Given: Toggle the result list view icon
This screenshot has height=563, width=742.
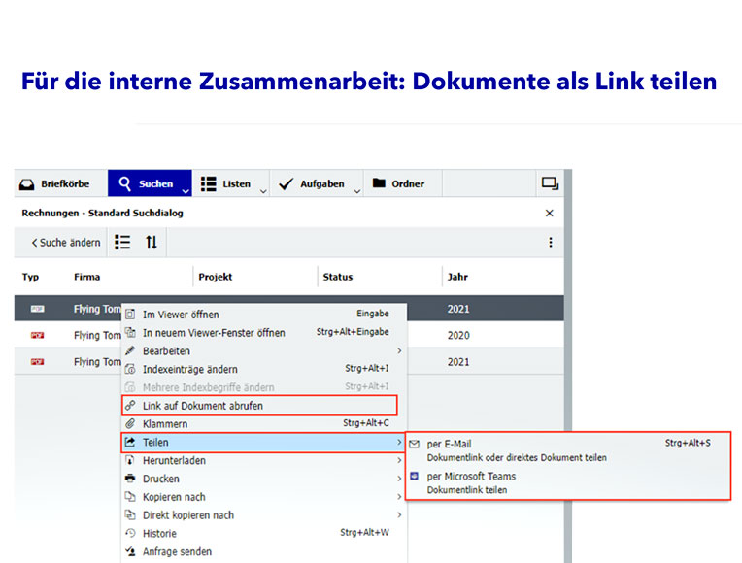Looking at the screenshot, I should [x=122, y=243].
